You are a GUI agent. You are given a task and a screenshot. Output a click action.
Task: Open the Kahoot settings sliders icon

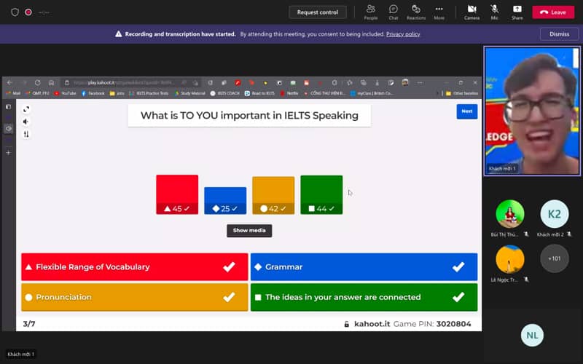(x=26, y=134)
